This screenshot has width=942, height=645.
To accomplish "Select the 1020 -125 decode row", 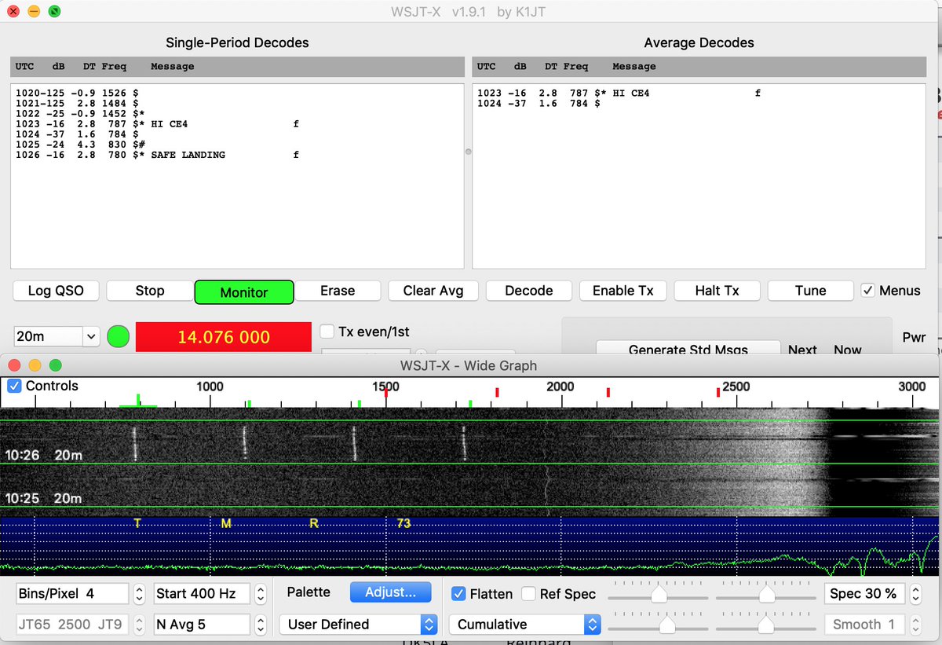I will pos(78,93).
